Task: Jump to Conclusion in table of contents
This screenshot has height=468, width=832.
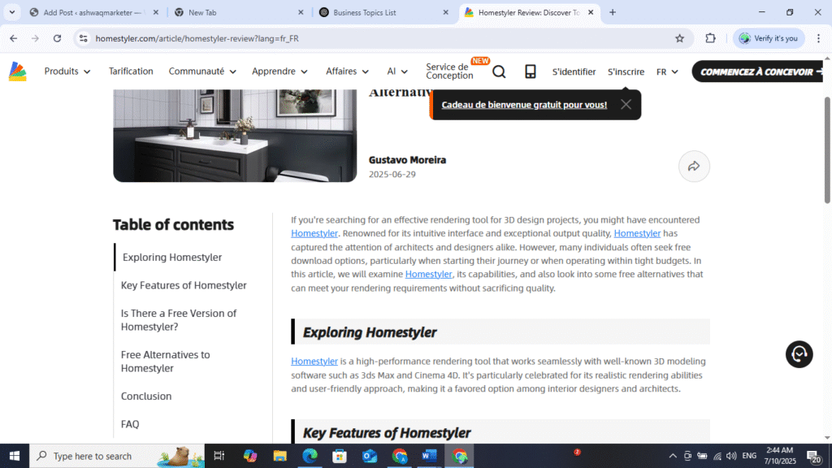Action: click(146, 396)
